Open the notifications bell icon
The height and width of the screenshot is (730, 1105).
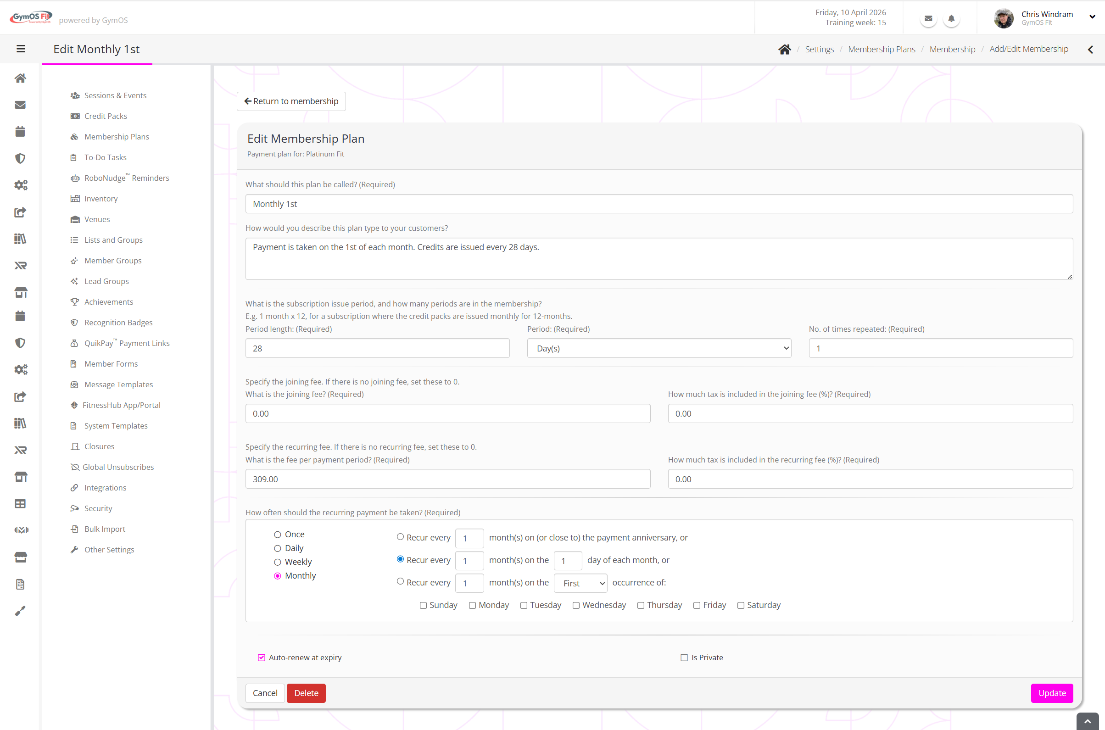tap(951, 19)
